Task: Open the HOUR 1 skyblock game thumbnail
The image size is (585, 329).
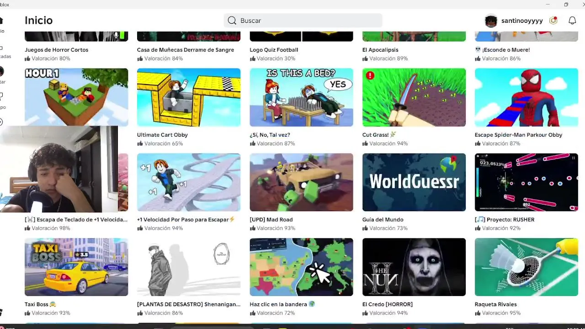Action: pos(76,97)
